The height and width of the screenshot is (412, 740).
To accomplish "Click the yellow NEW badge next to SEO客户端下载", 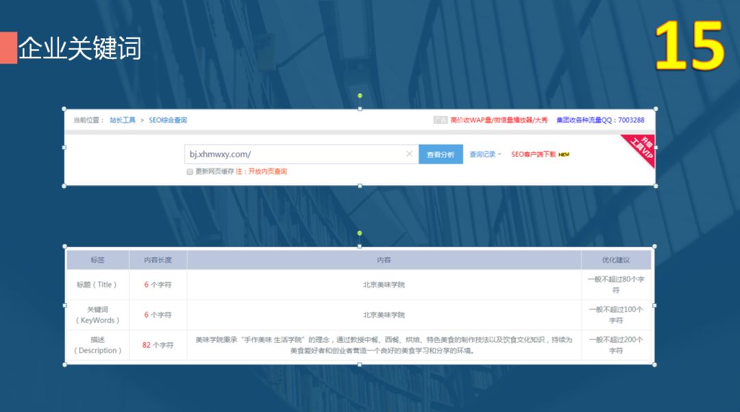I will pos(563,155).
